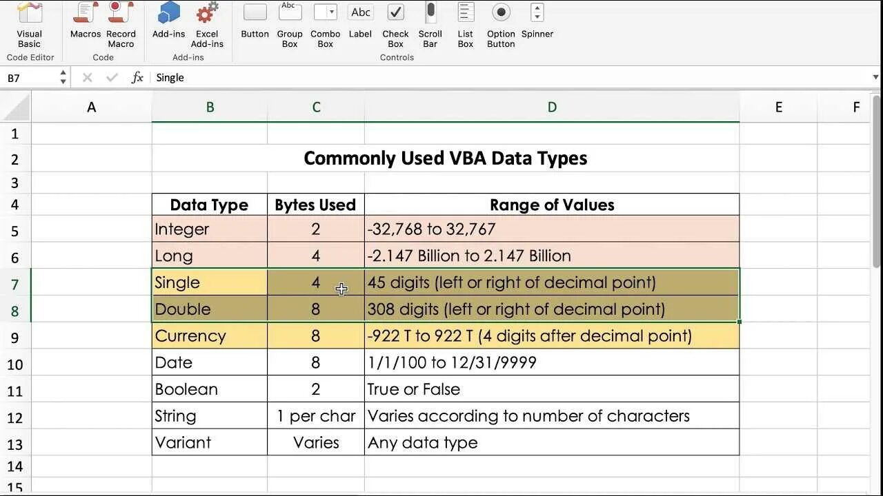Pick the Scroll Bar control

click(x=430, y=25)
